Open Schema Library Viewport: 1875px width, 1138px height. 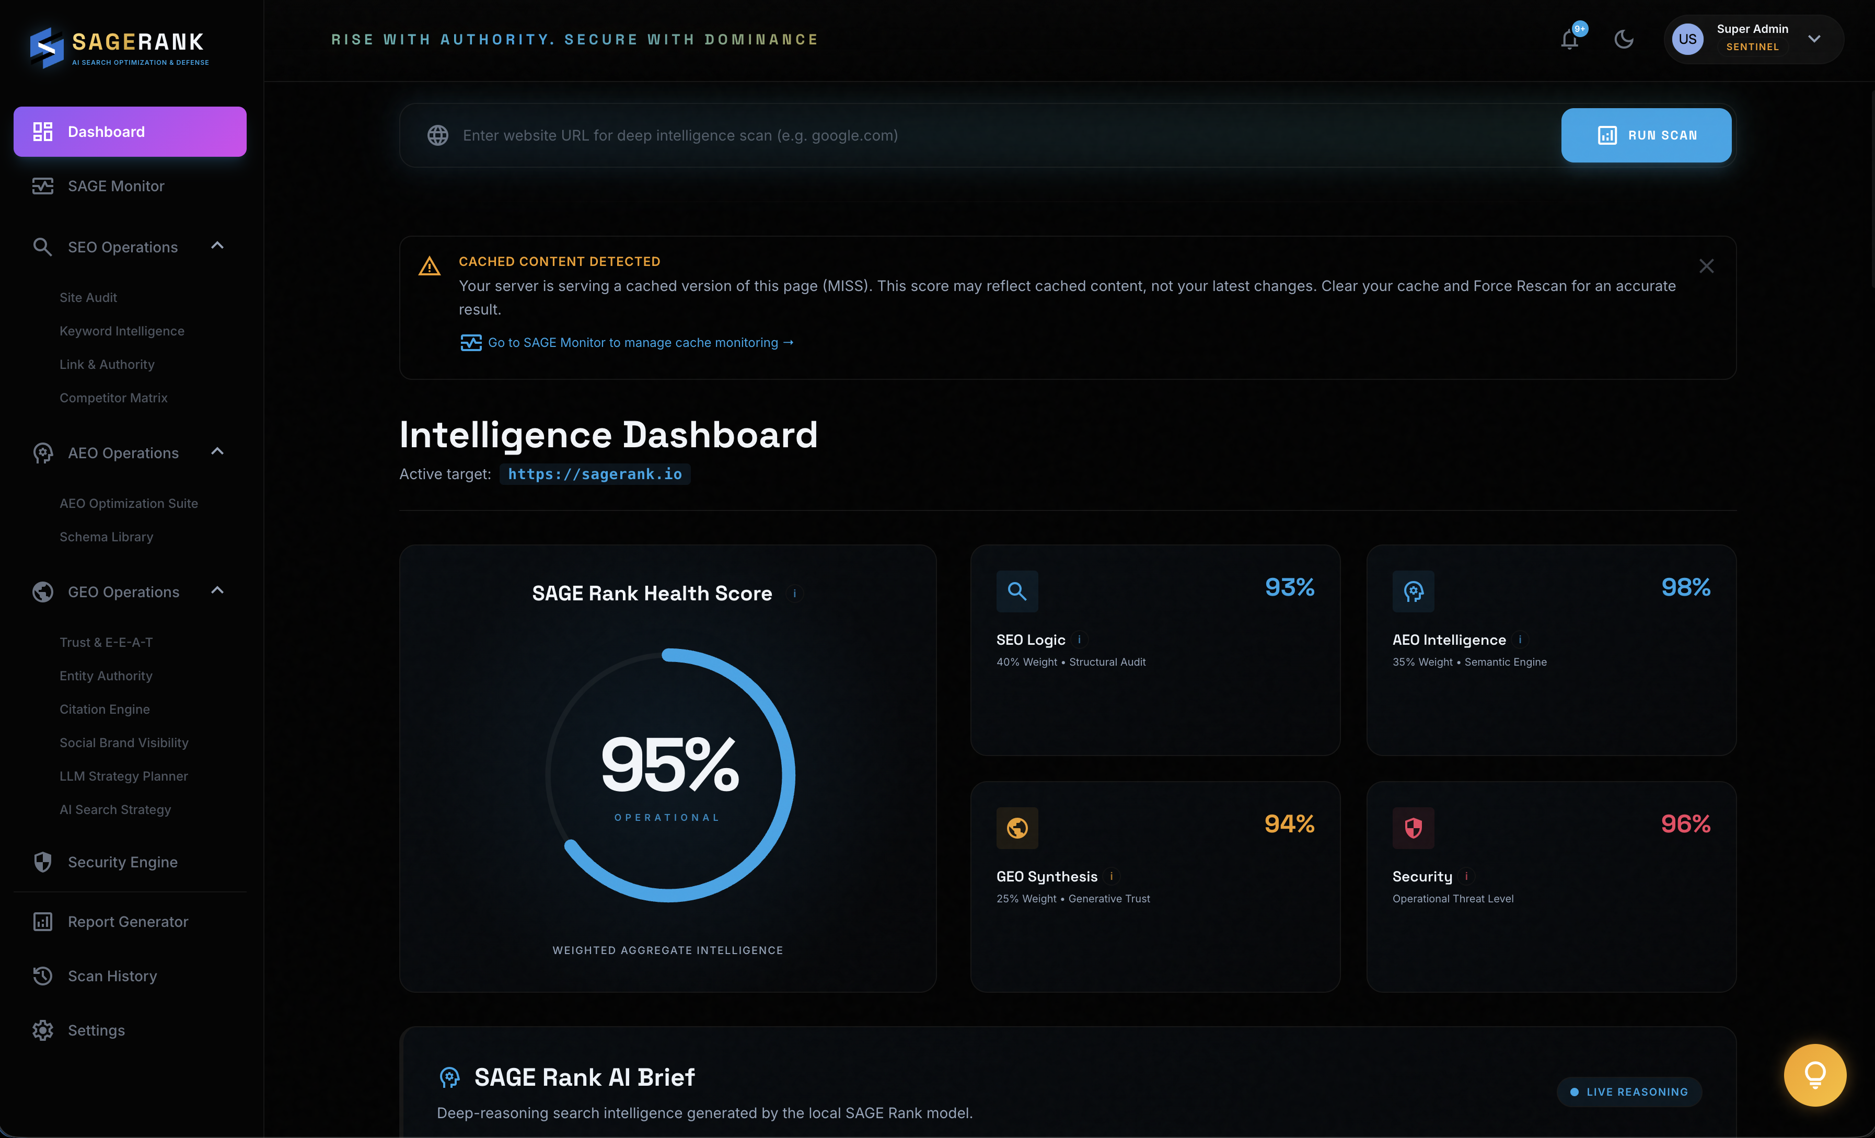pos(107,537)
